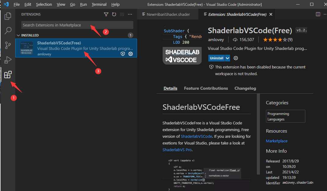Click the split editor right icon
This screenshot has height=191, width=327.
coord(318,14)
